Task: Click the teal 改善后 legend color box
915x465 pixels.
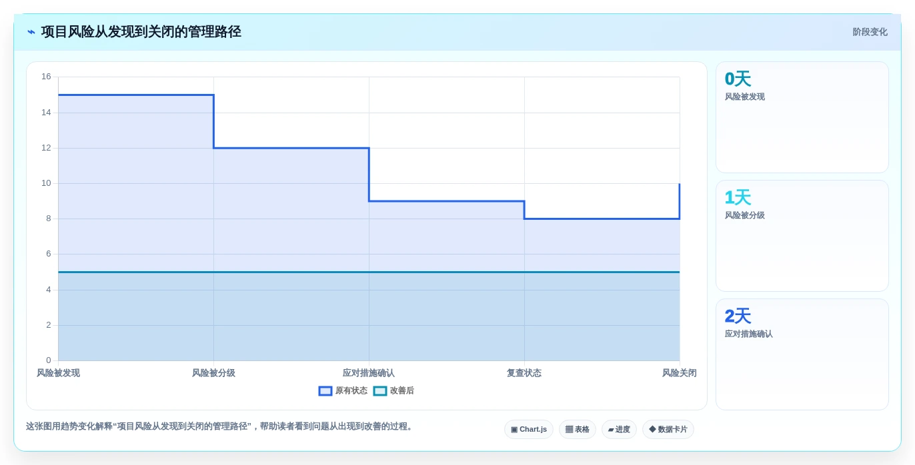Action: [x=380, y=391]
